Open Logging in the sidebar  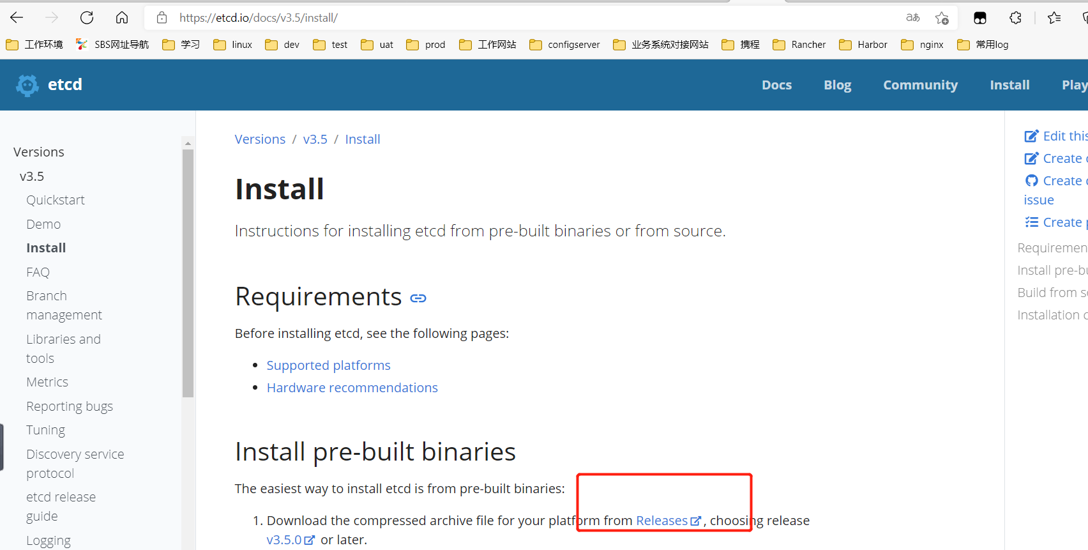pos(49,540)
